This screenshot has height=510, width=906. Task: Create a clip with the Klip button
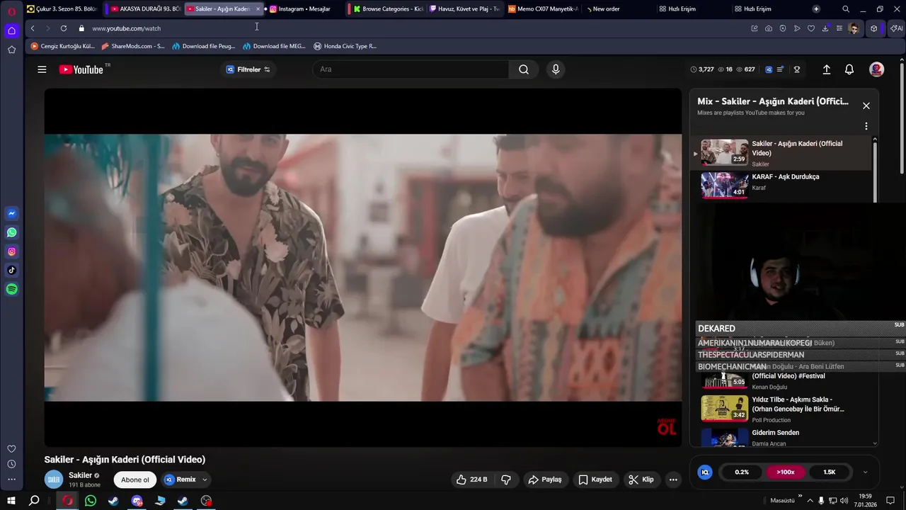click(x=641, y=480)
